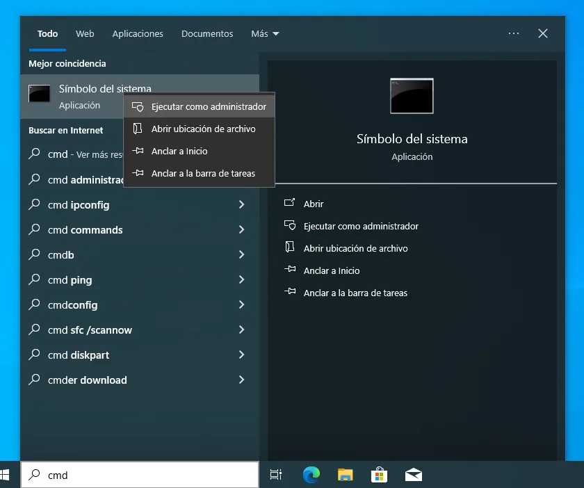Select the cmdconfig suggestion text
Screen dimensions: 584x488
(x=72, y=305)
